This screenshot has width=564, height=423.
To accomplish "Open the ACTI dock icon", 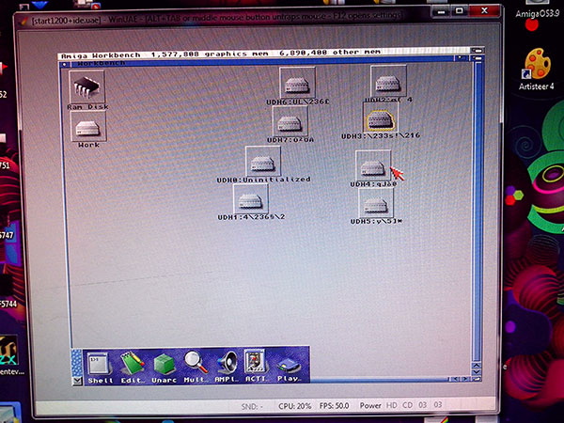I will click(x=257, y=364).
